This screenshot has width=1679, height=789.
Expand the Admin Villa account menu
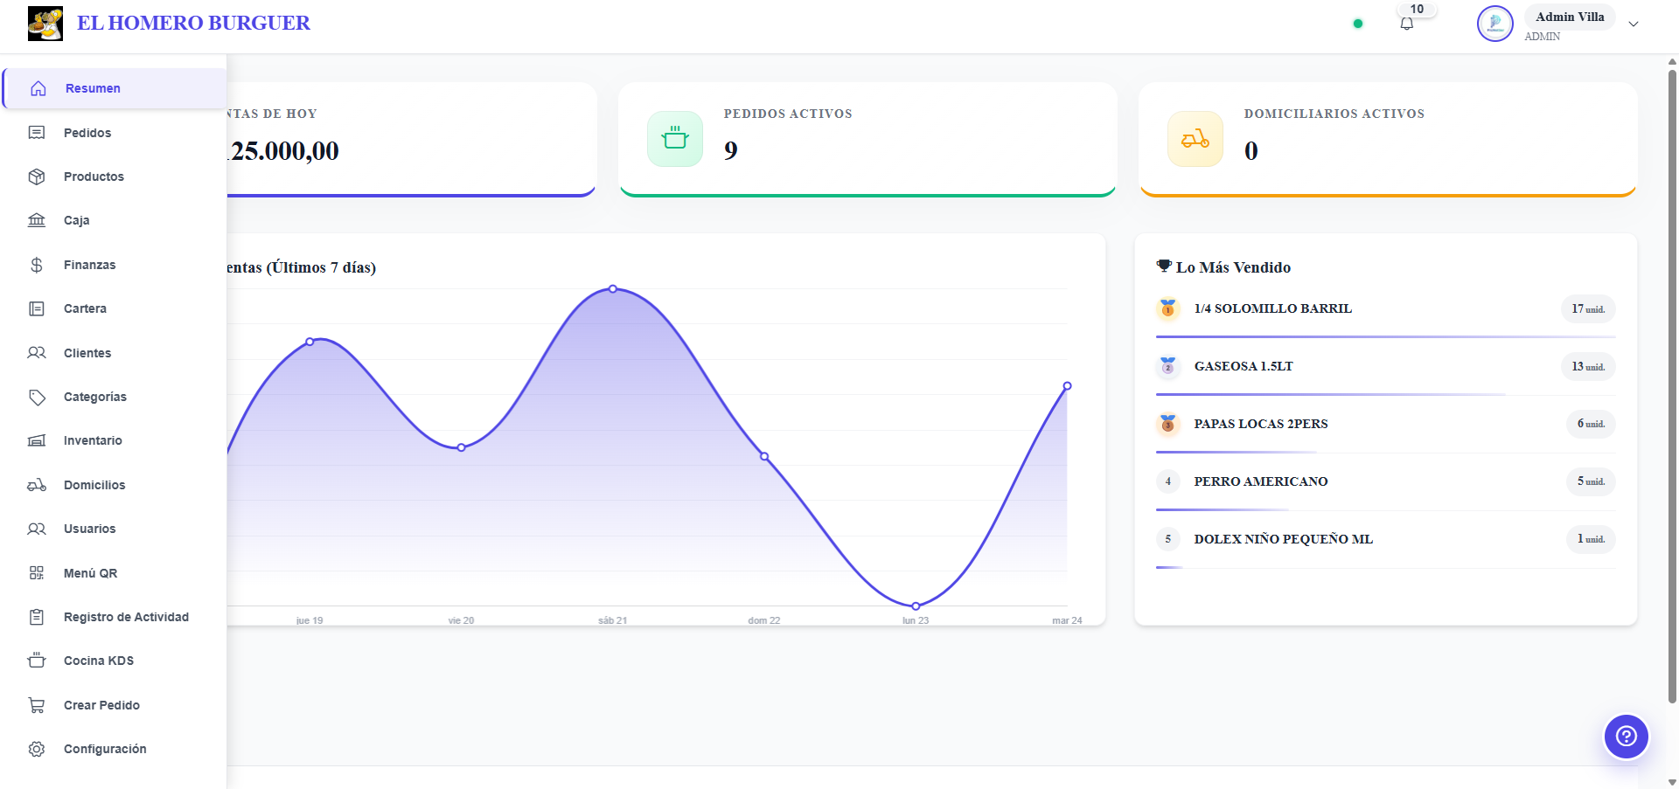(x=1634, y=24)
